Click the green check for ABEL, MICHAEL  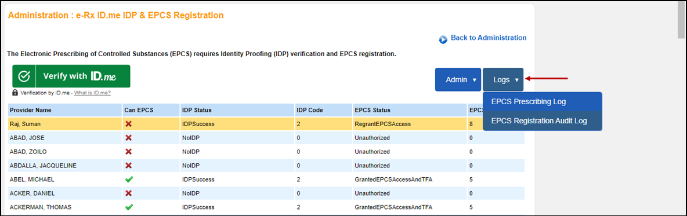129,180
